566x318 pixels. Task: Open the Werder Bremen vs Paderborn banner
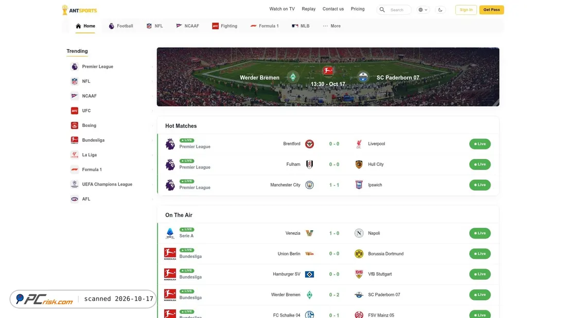pos(328,77)
